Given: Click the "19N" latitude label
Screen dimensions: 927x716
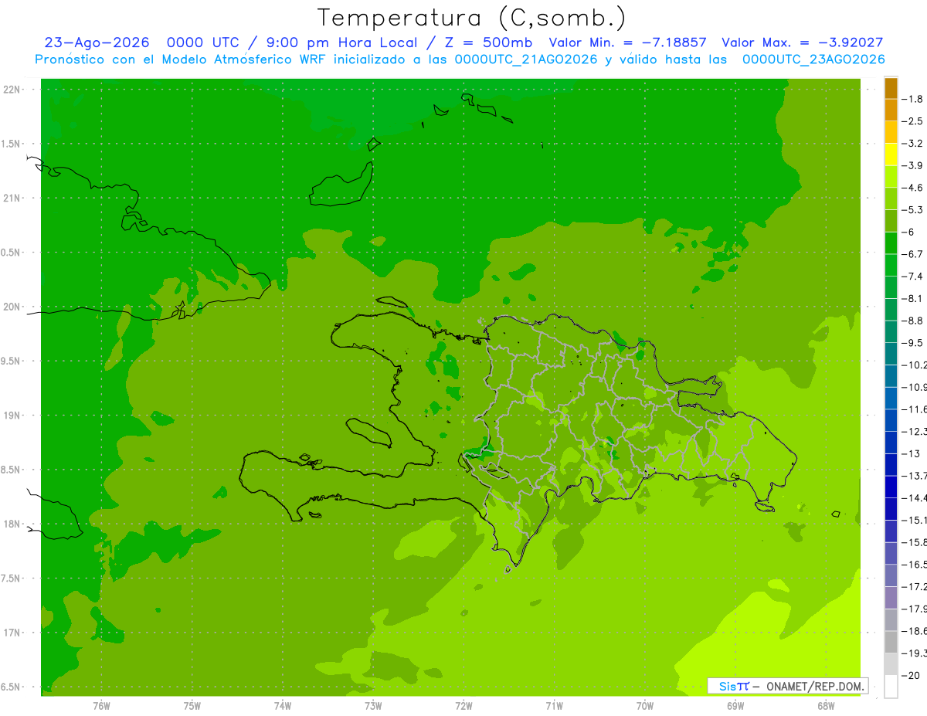Looking at the screenshot, I should [x=12, y=416].
